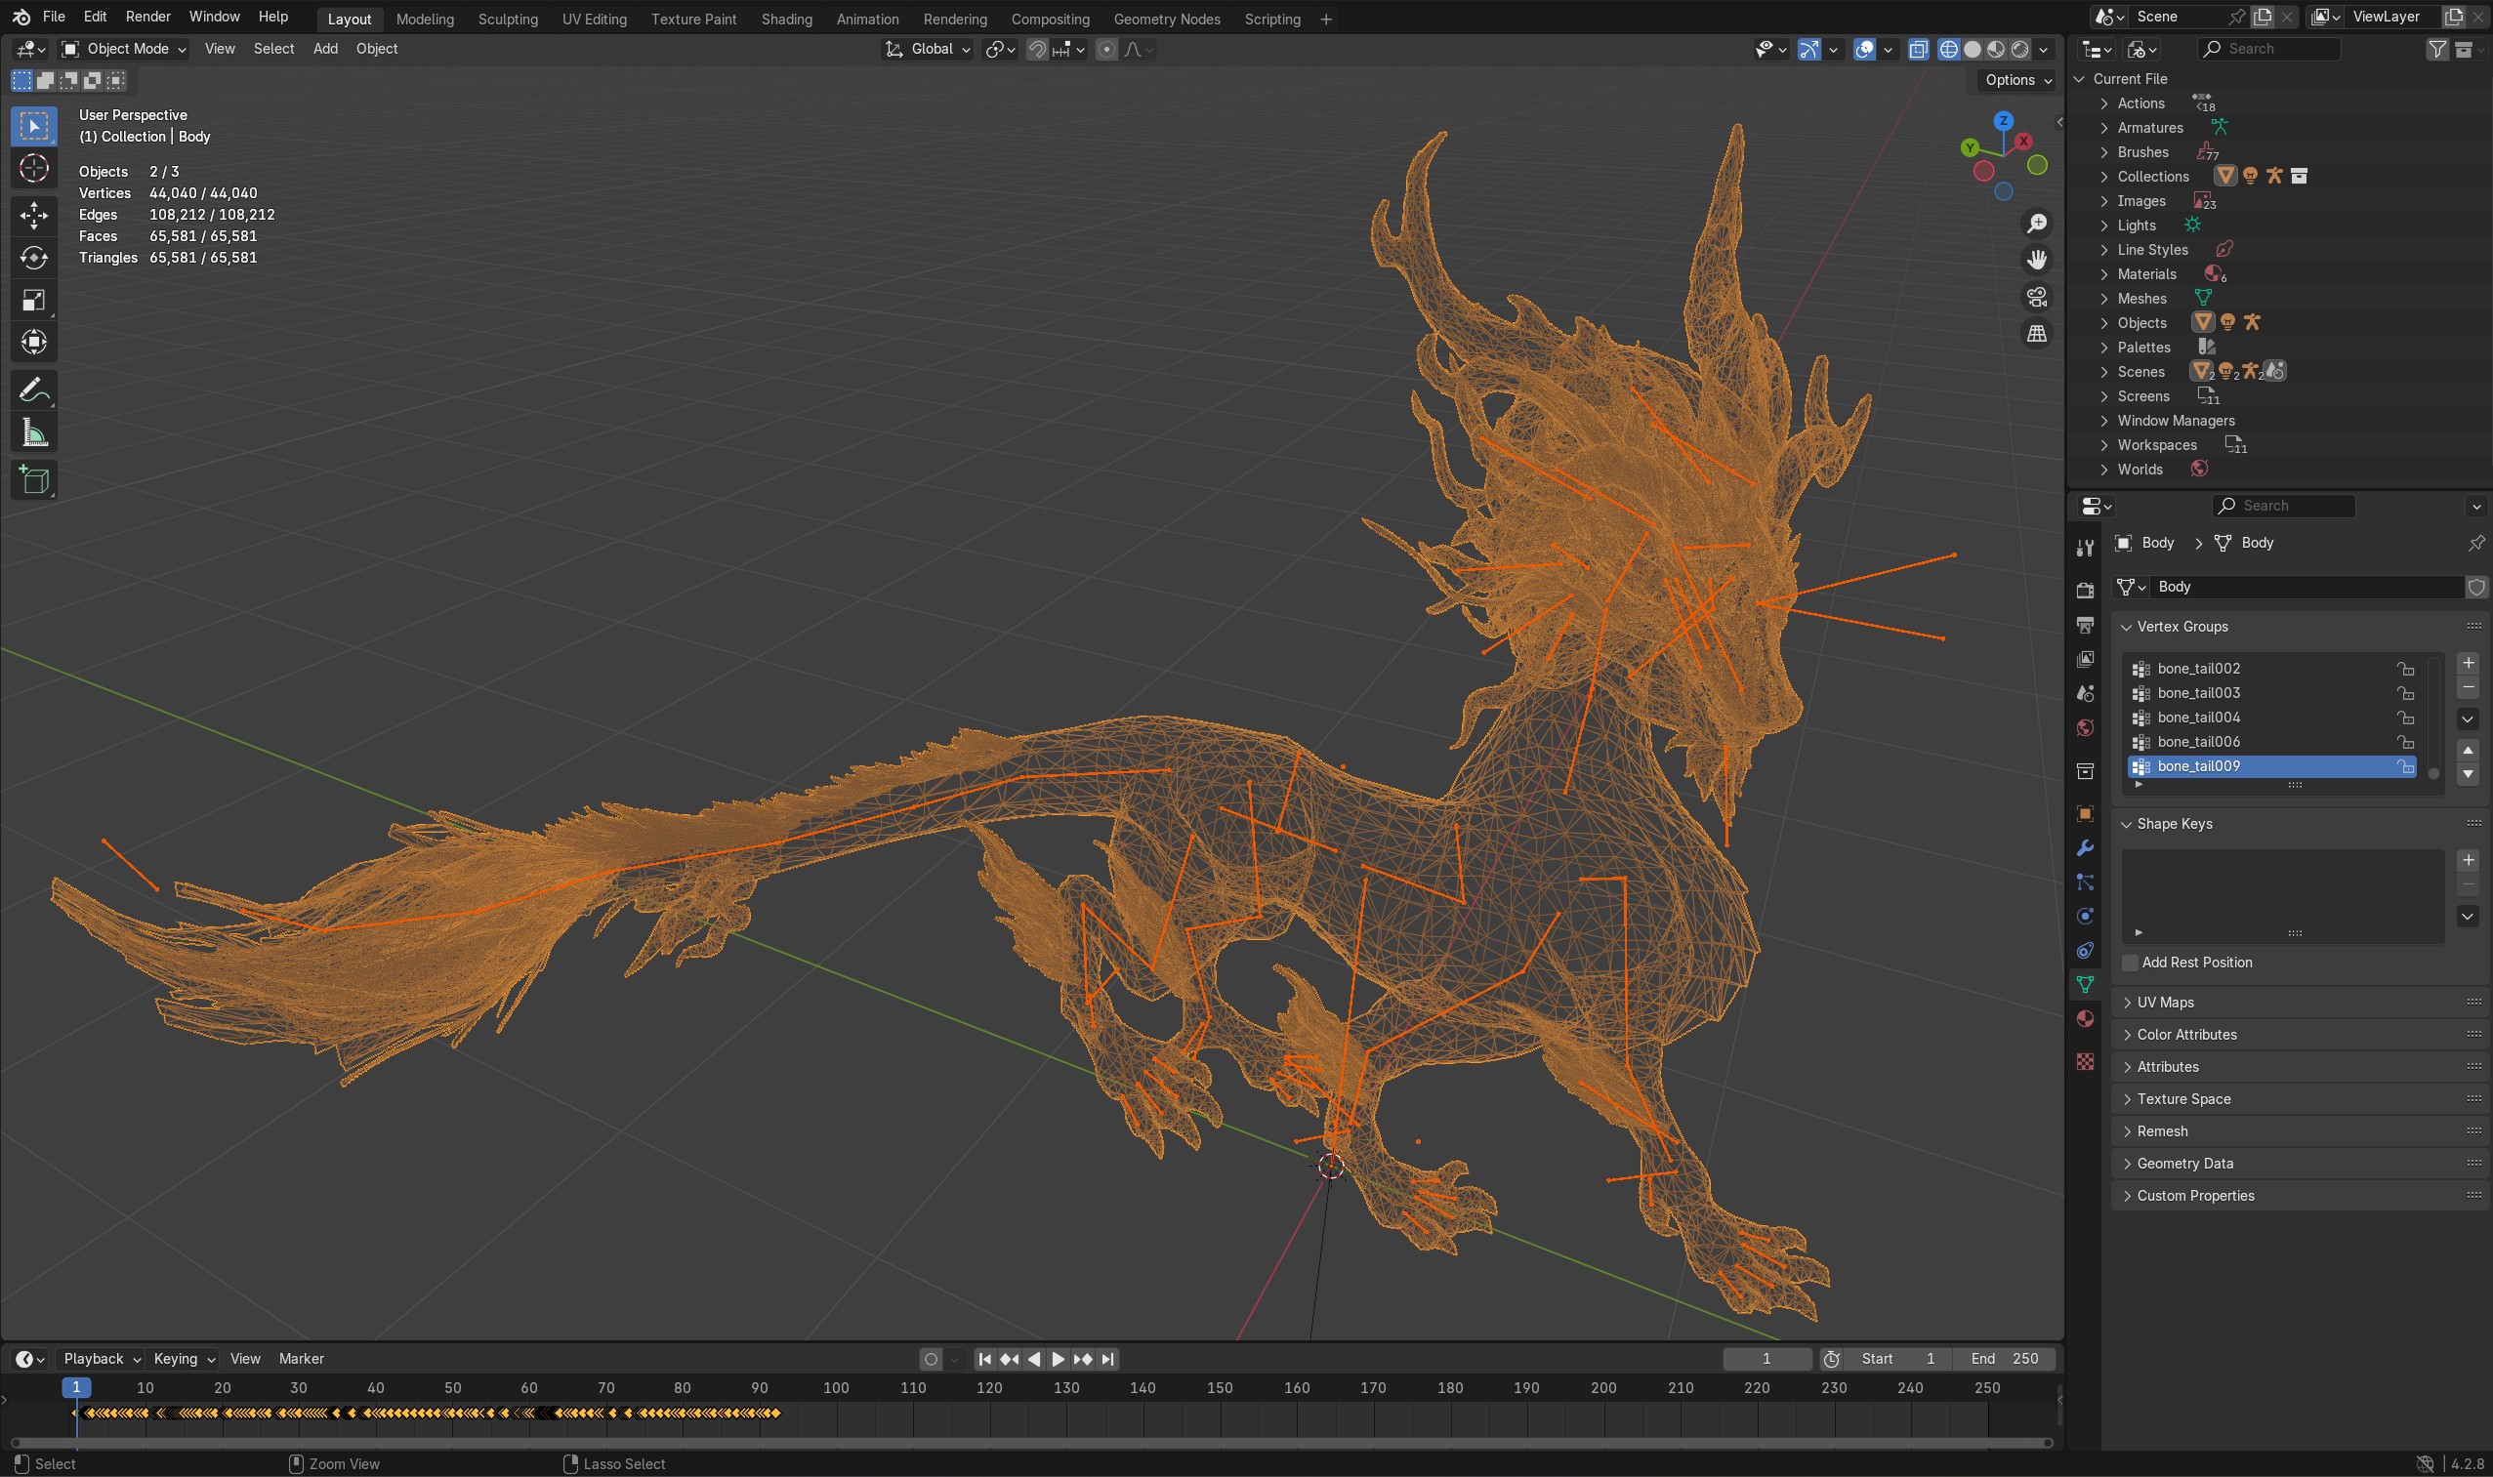This screenshot has width=2493, height=1477.
Task: Toggle lock on bone_tail009 vertex group
Action: click(2404, 766)
